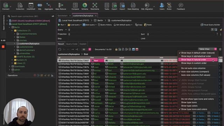The height and width of the screenshot is (126, 224).
Task: Click the Query history button
Action: click(105, 25)
